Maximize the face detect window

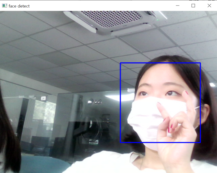click(x=193, y=6)
